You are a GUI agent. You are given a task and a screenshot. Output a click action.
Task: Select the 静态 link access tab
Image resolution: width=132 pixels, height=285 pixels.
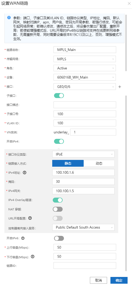coord(68,163)
